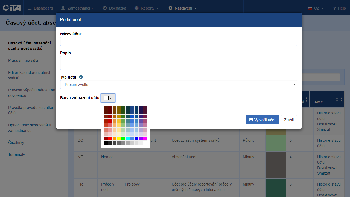
Task: Open the Docházka attendance page
Action: pyautogui.click(x=114, y=8)
